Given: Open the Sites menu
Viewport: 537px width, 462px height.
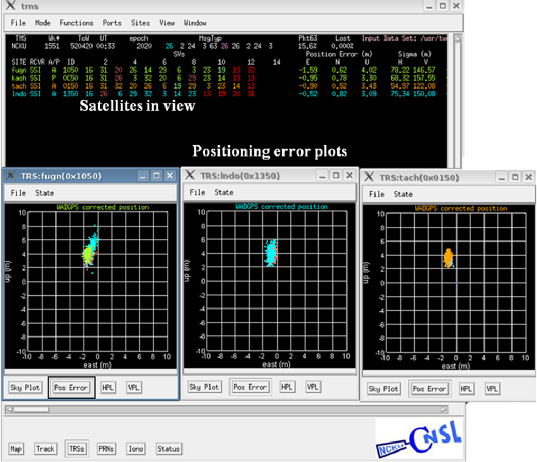Looking at the screenshot, I should 140,23.
